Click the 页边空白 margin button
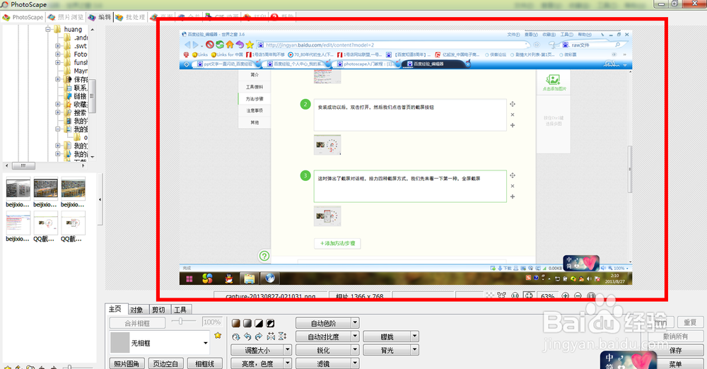 pos(165,363)
